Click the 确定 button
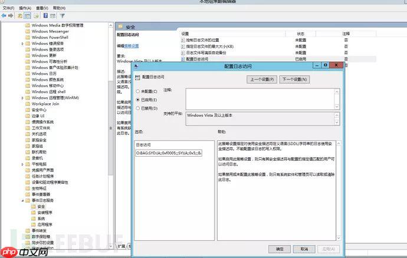Screen dimensions: 407x258 pos(280,249)
